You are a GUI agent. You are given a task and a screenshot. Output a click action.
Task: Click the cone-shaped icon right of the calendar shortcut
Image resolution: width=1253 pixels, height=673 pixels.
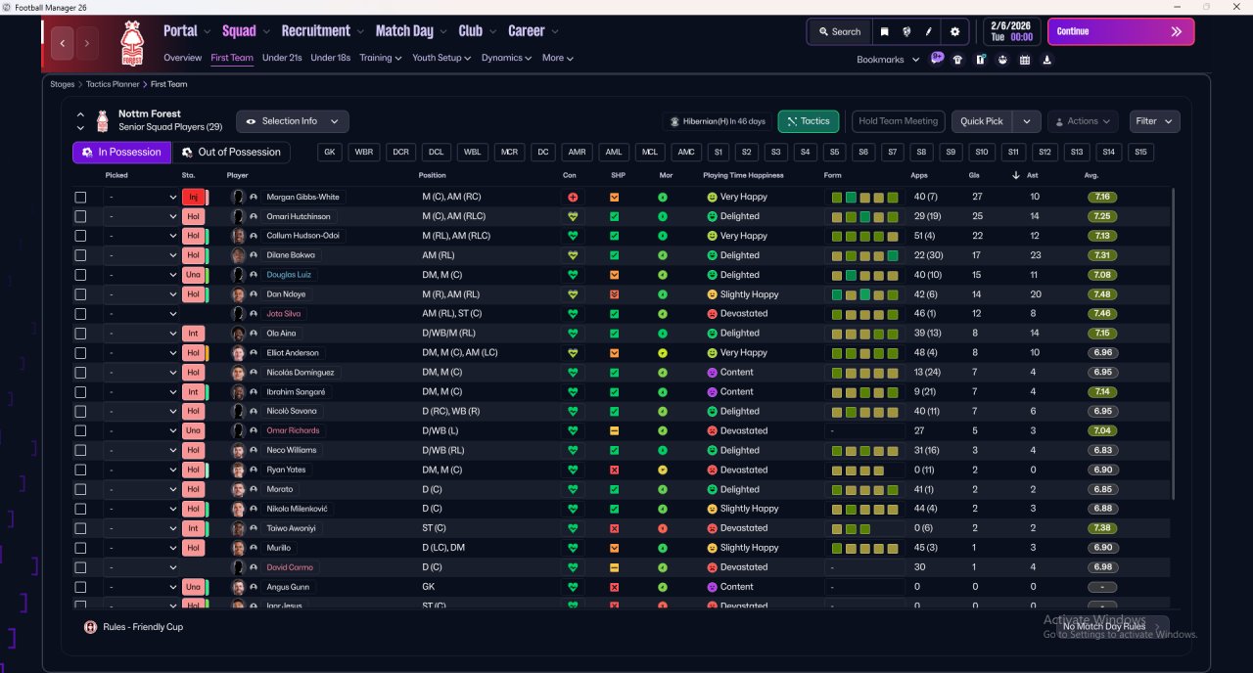(1047, 60)
